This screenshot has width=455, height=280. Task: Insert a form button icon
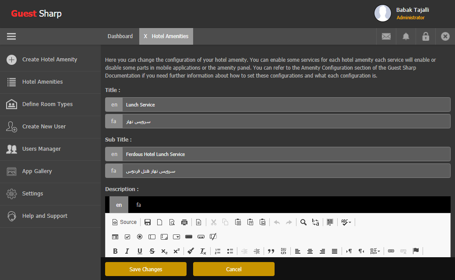(x=189, y=237)
